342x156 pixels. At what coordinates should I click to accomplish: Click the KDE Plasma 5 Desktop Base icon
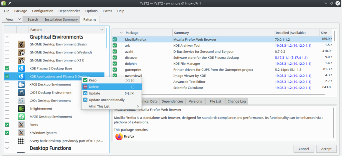[21, 68]
